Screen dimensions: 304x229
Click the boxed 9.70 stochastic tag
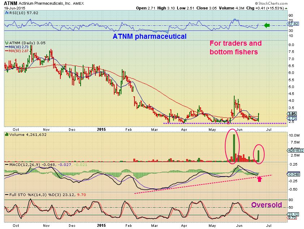pos(292,218)
